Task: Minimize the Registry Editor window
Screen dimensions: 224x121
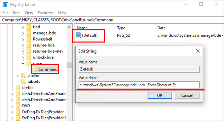Action: [x=186, y=4]
